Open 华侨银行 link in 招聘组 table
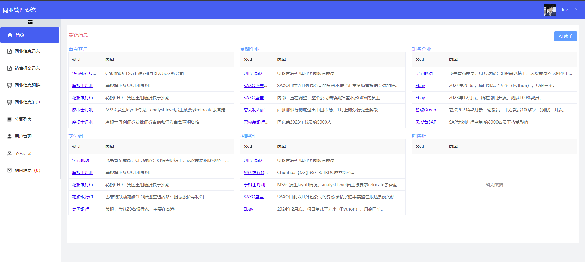The width and height of the screenshot is (585, 262). [x=255, y=173]
